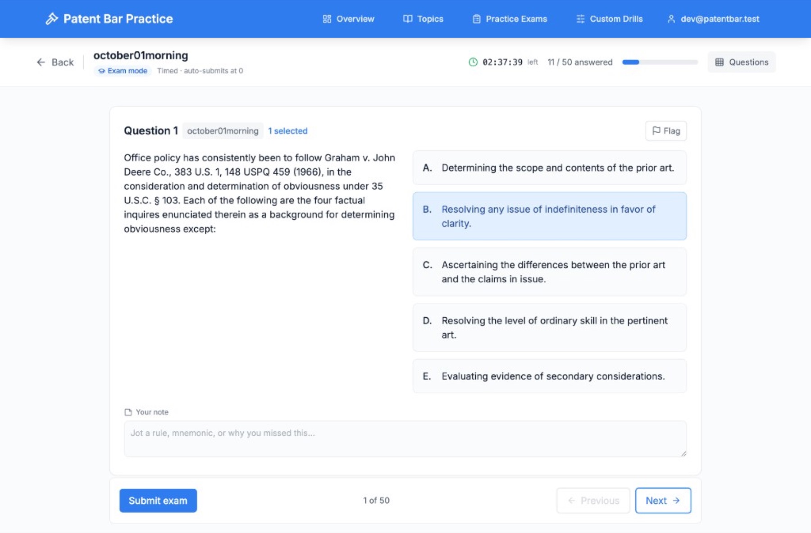Click the october01morning exam title heading
This screenshot has width=811, height=533.
[x=141, y=55]
